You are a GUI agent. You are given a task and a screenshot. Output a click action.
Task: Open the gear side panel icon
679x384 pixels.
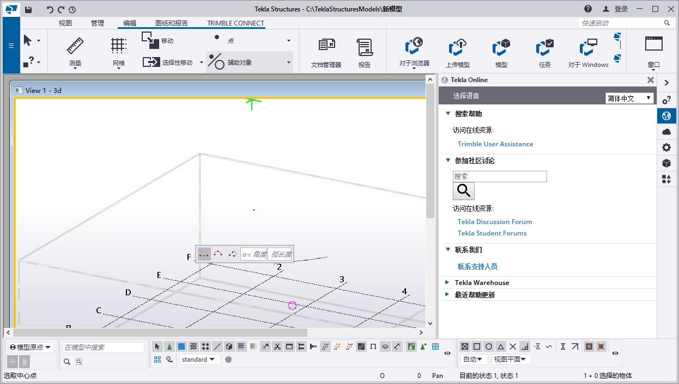[x=666, y=147]
